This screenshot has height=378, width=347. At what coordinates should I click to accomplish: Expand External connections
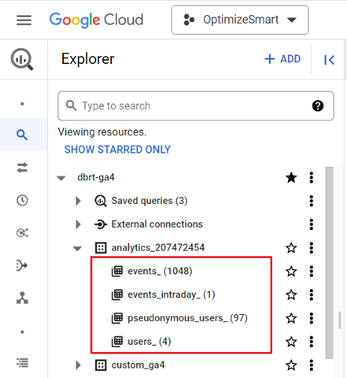(78, 224)
